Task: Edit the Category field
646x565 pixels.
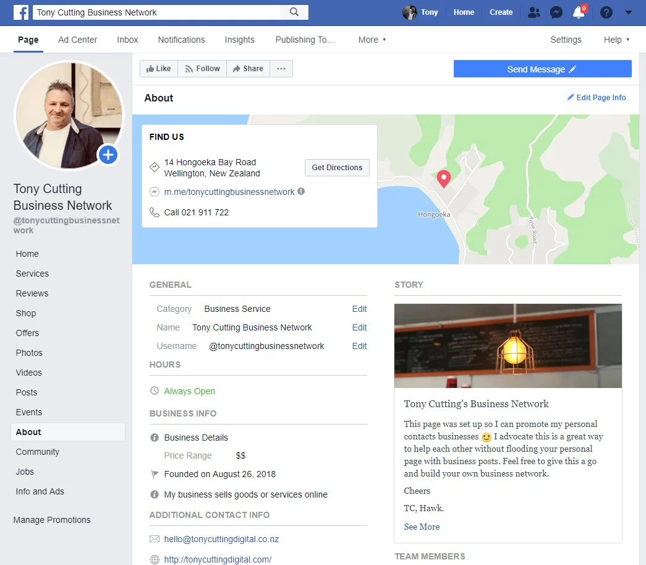Action: point(359,309)
